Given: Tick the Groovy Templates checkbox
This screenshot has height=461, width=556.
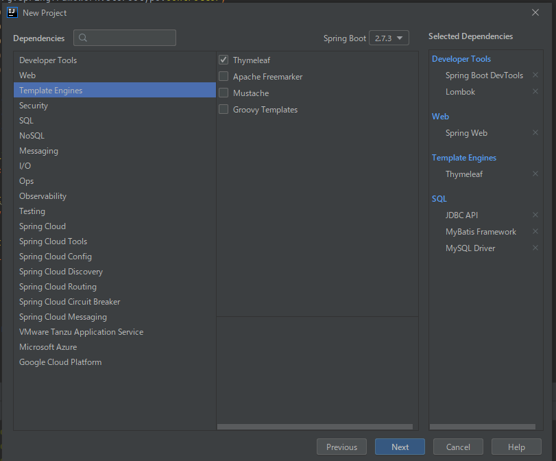Looking at the screenshot, I should click(223, 109).
